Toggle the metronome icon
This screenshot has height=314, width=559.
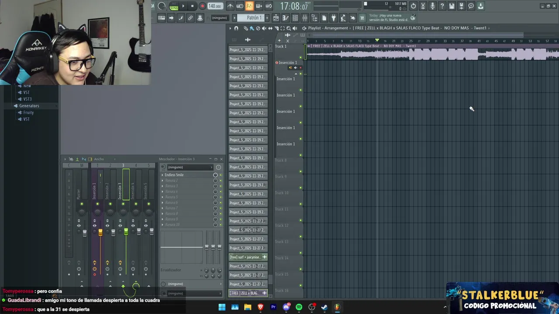pyautogui.click(x=230, y=6)
